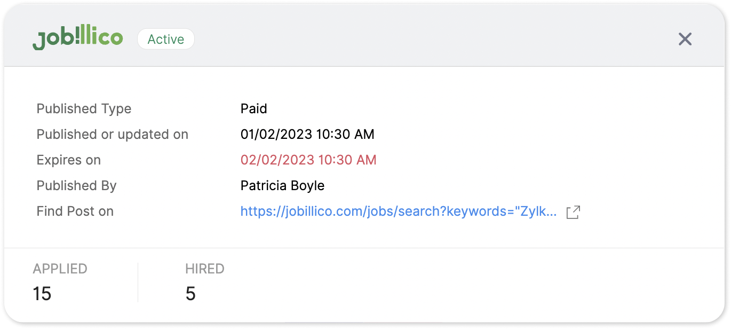This screenshot has height=329, width=731.
Task: Click the Jobillico logo
Action: point(78,39)
